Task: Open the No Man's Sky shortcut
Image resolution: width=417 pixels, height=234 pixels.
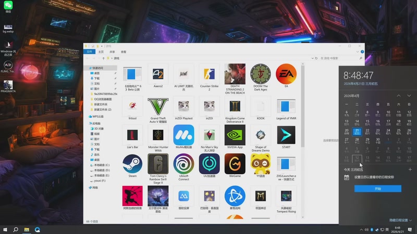Action: 210,138
